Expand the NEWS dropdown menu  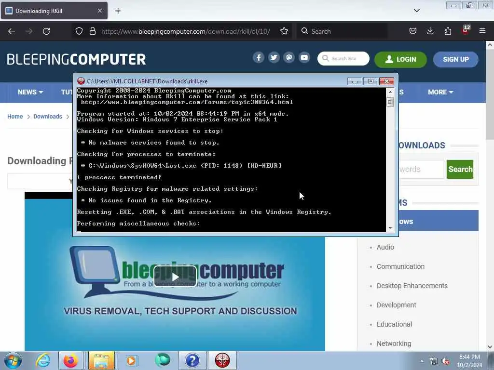(30, 92)
